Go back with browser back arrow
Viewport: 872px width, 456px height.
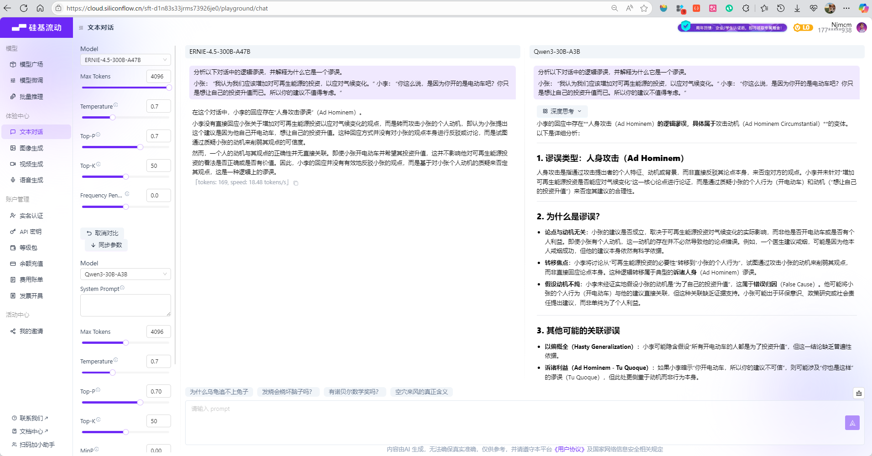coord(7,8)
